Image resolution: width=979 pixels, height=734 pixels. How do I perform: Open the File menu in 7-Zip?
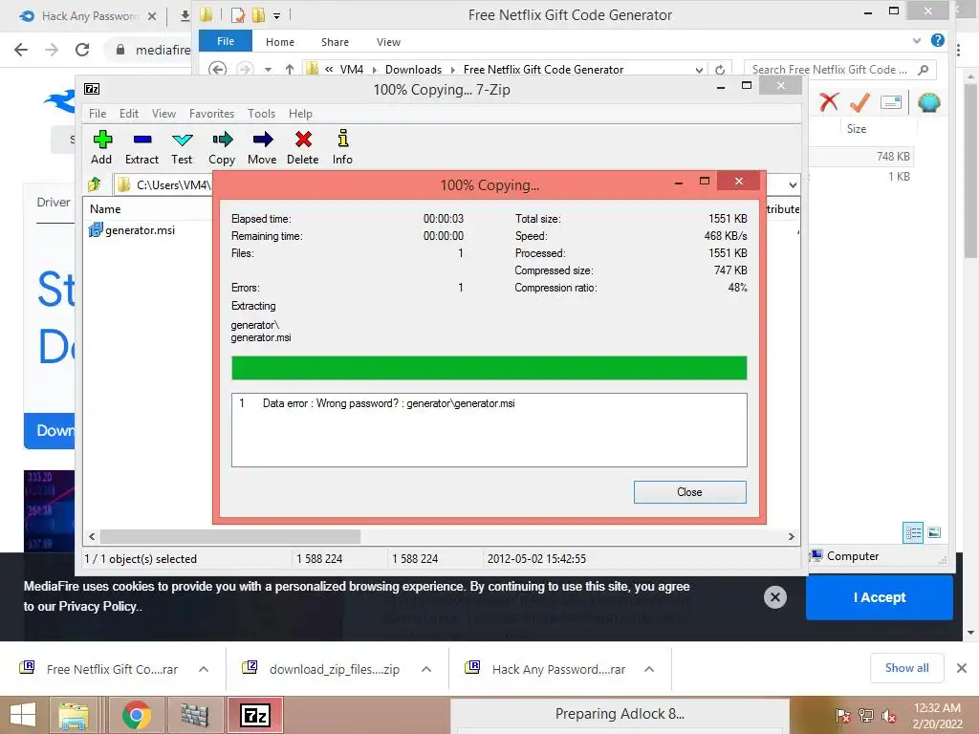(98, 114)
